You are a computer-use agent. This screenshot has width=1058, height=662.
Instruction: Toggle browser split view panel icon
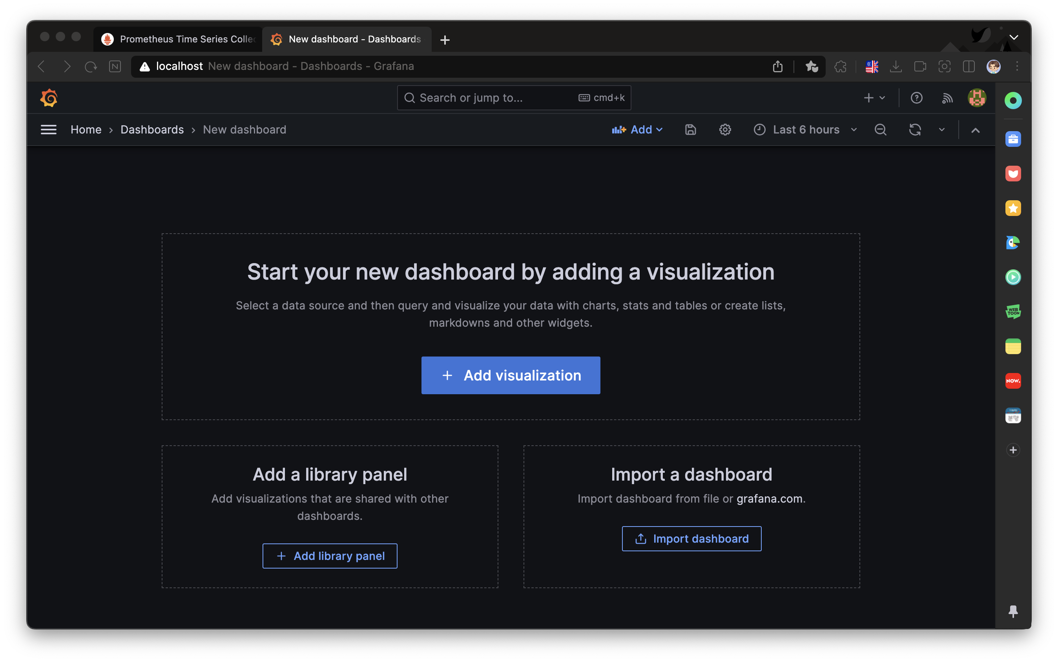tap(969, 66)
